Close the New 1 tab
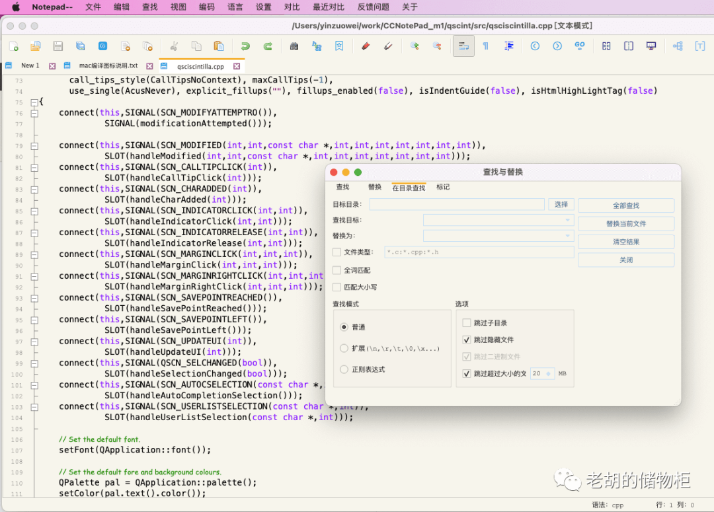The image size is (714, 512). click(x=52, y=67)
